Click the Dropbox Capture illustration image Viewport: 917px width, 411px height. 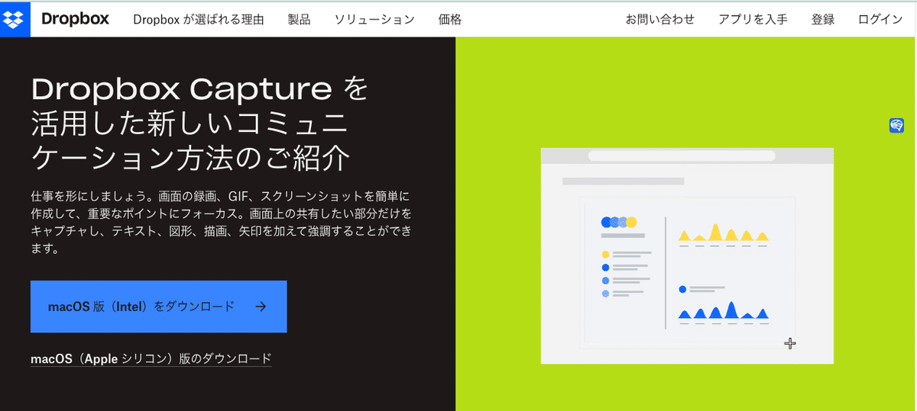pyautogui.click(x=687, y=255)
